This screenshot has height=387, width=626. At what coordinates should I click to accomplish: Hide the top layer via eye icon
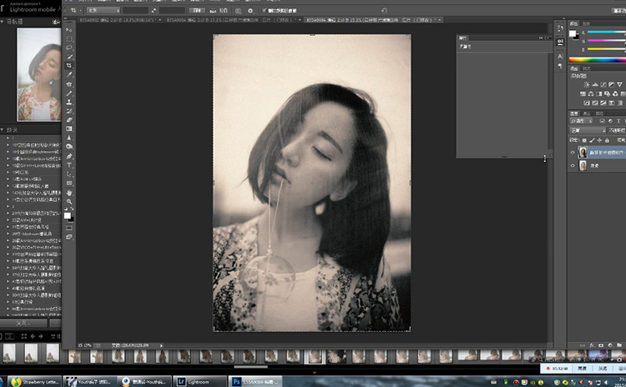(x=573, y=153)
